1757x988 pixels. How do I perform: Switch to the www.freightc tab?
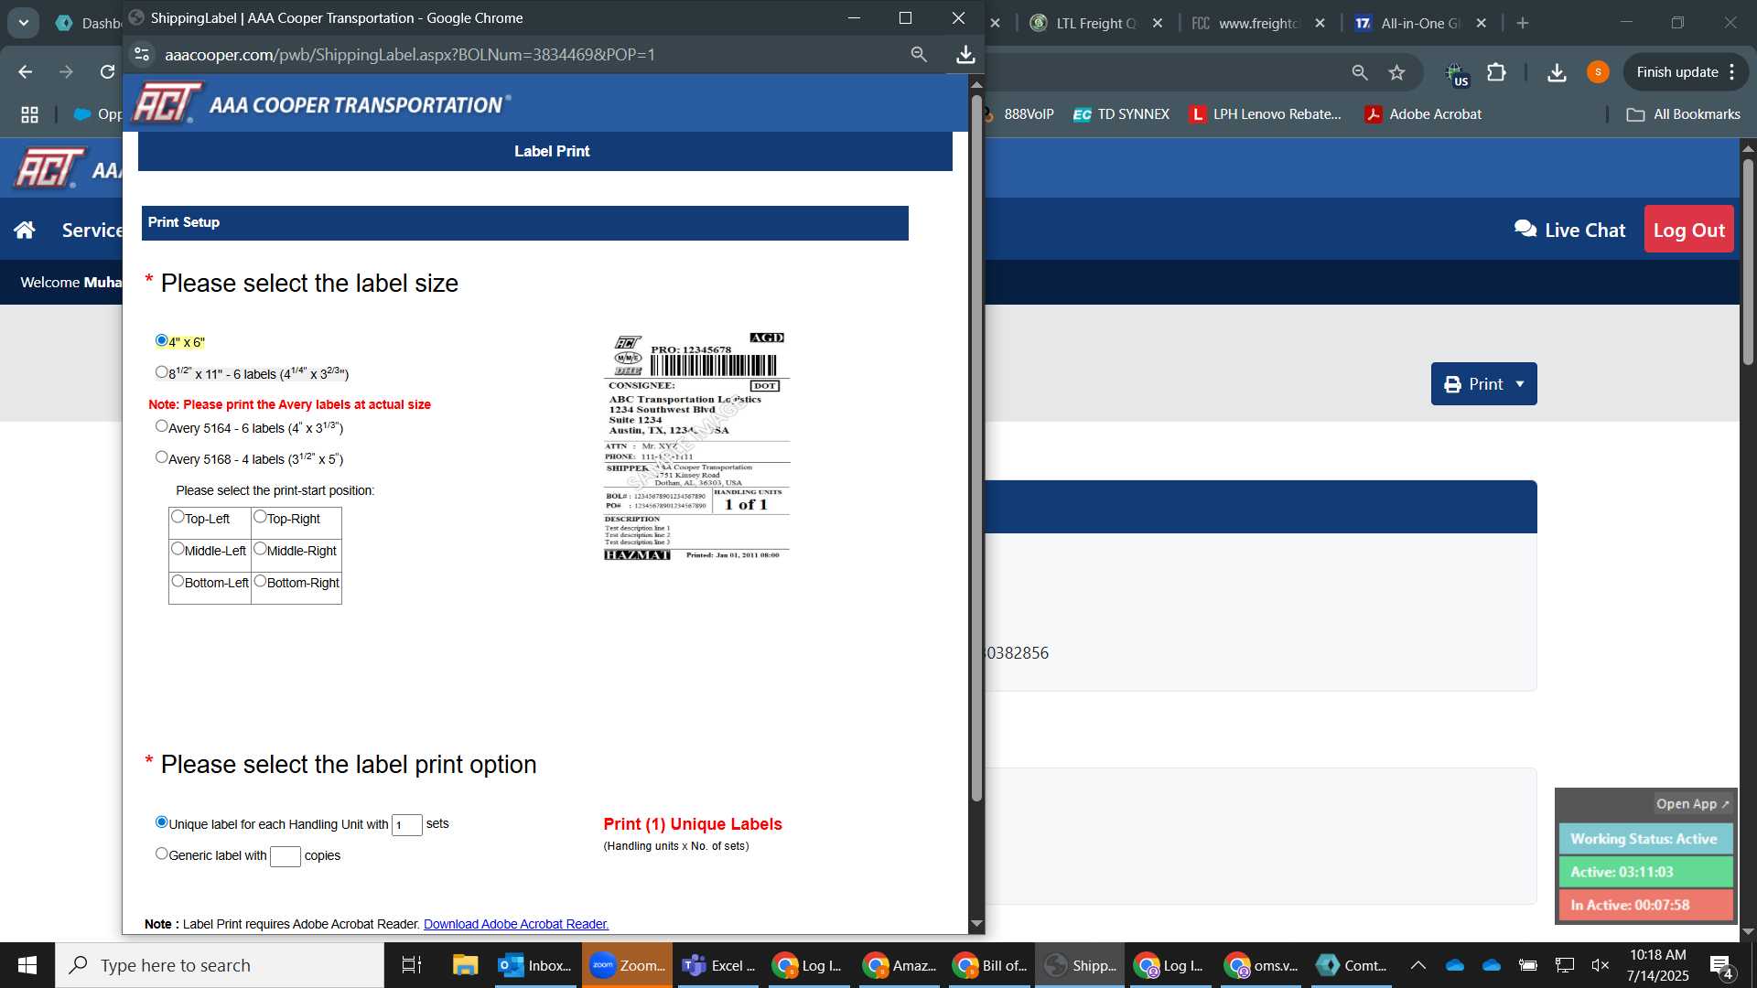(1259, 23)
